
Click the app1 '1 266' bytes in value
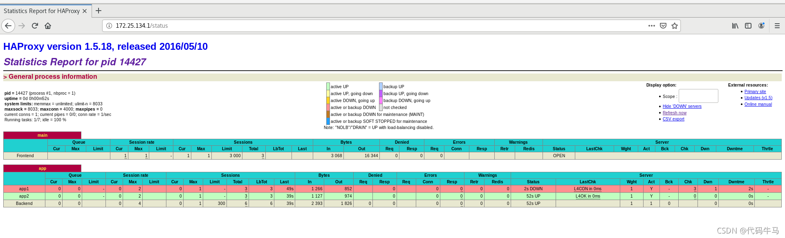click(x=316, y=189)
